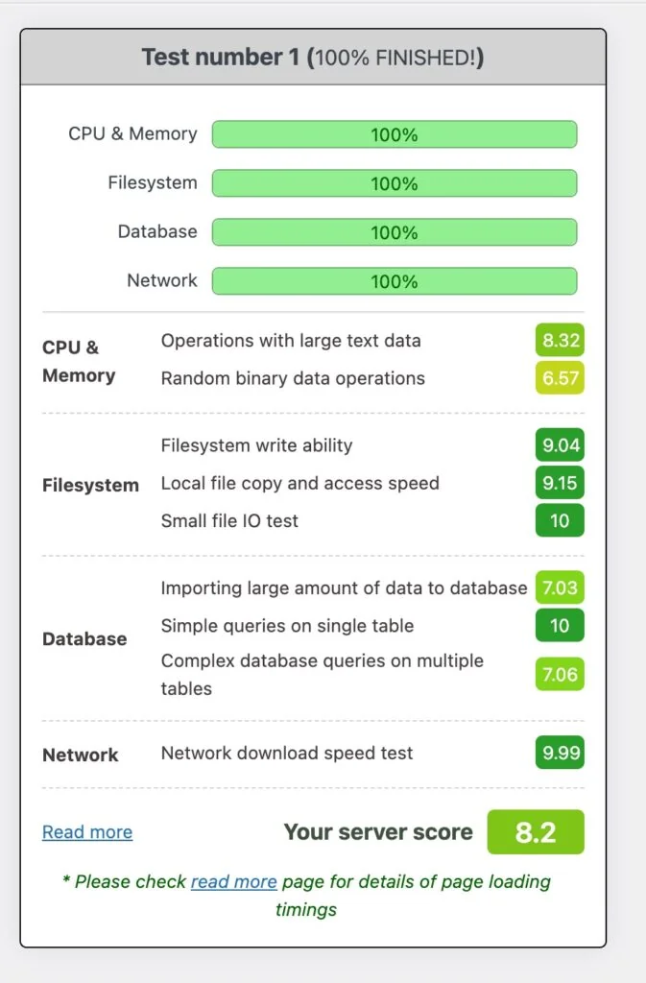The height and width of the screenshot is (983, 646).
Task: Click the Filesystem 100% progress bar
Action: pyautogui.click(x=394, y=182)
